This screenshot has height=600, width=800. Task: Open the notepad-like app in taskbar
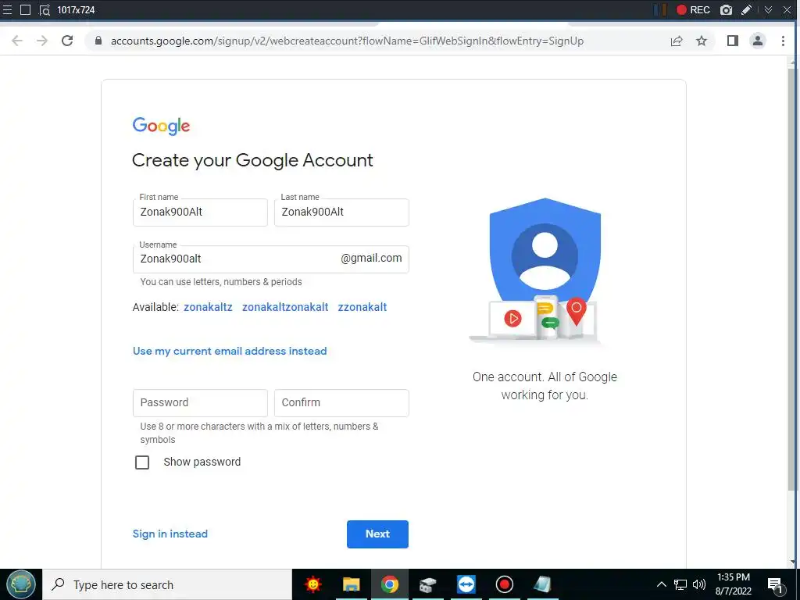[x=542, y=584]
